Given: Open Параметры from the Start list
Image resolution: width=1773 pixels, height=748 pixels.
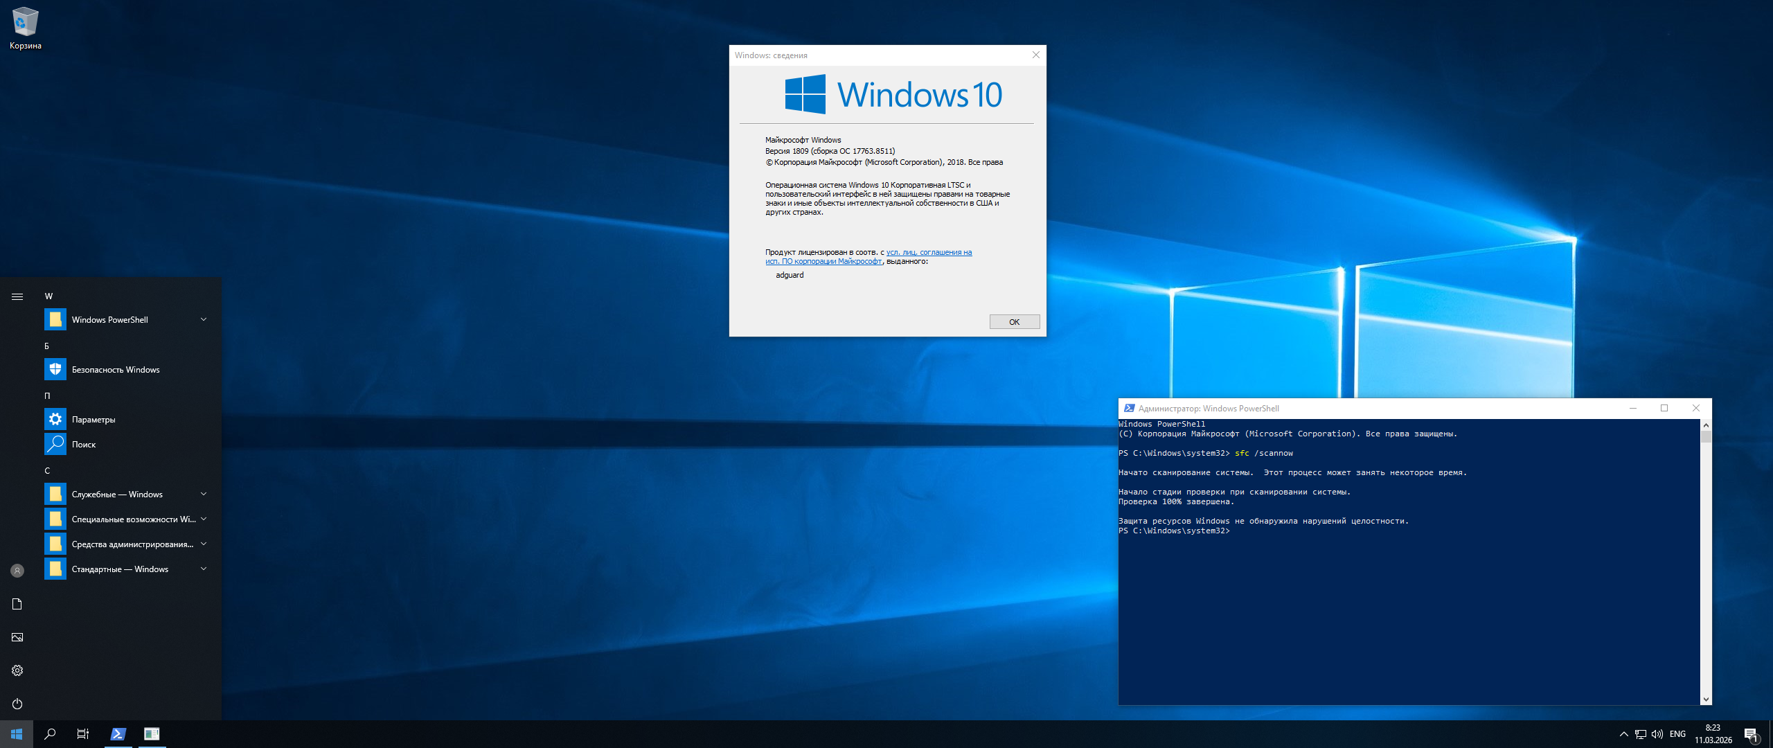Looking at the screenshot, I should (x=93, y=420).
